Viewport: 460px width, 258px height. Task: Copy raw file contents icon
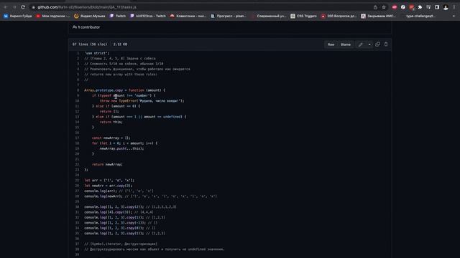(x=377, y=44)
